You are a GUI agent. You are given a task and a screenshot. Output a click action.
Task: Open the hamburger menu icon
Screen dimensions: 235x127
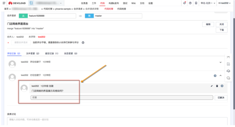tap(4, 3)
